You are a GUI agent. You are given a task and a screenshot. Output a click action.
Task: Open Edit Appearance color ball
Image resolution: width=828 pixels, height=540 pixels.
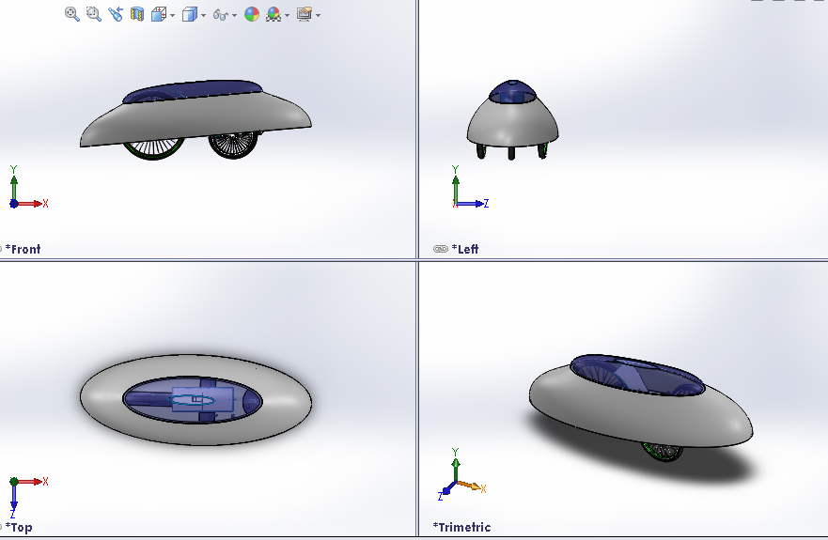point(252,14)
